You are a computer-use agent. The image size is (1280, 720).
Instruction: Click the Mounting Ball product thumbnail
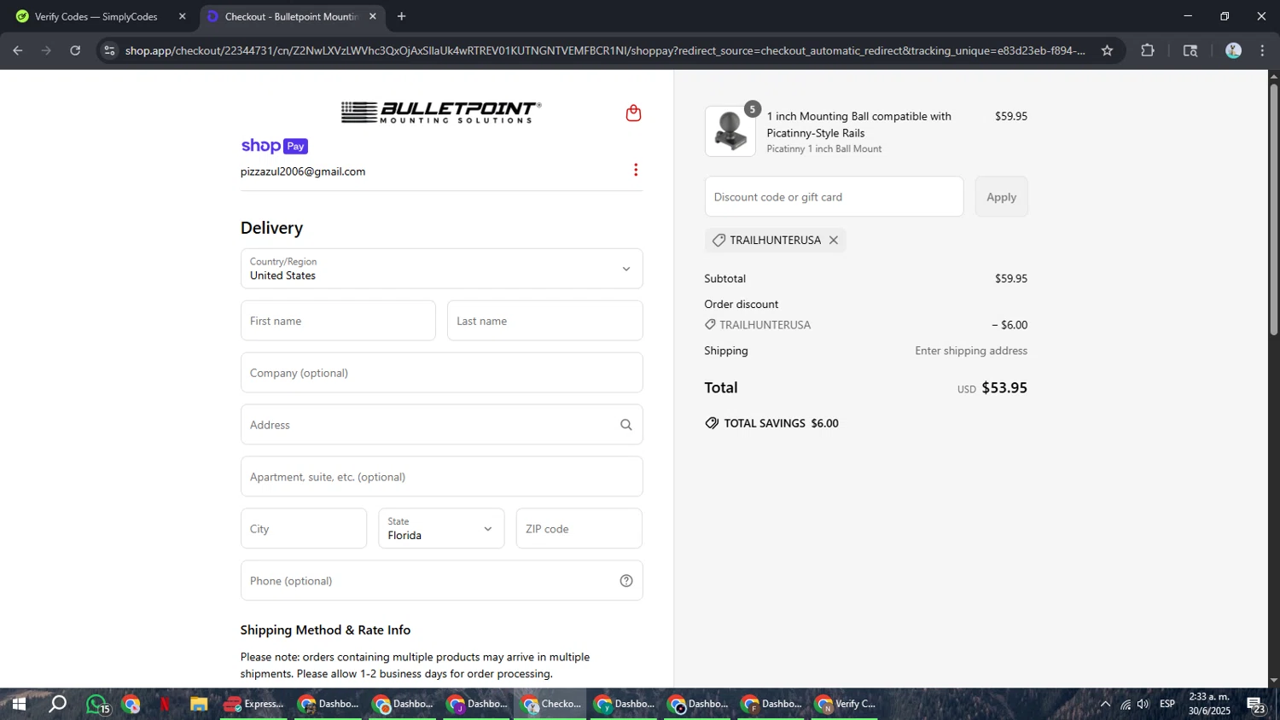pyautogui.click(x=730, y=131)
